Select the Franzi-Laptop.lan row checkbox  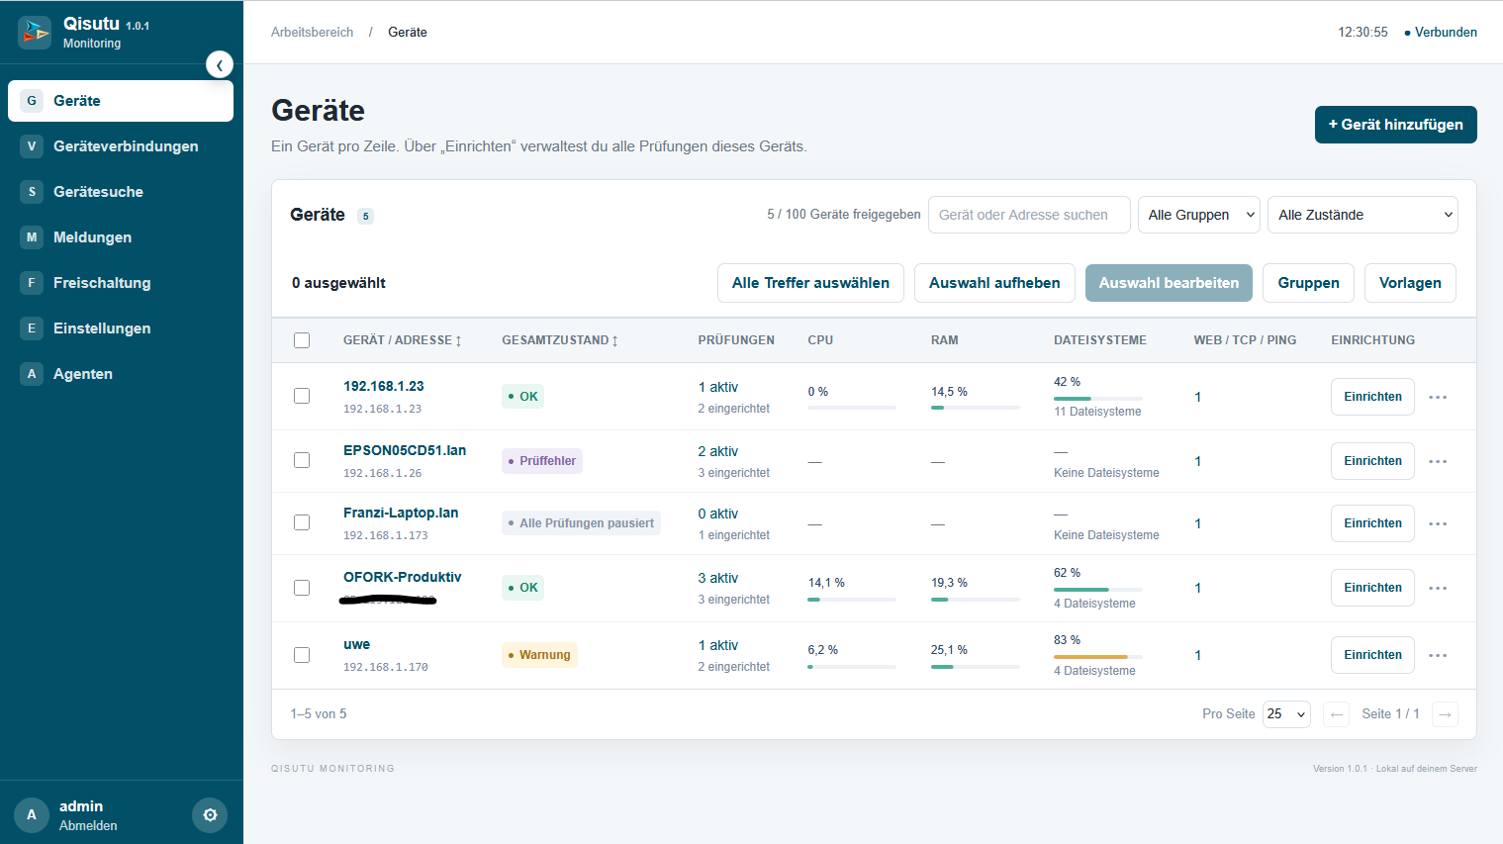pos(302,522)
